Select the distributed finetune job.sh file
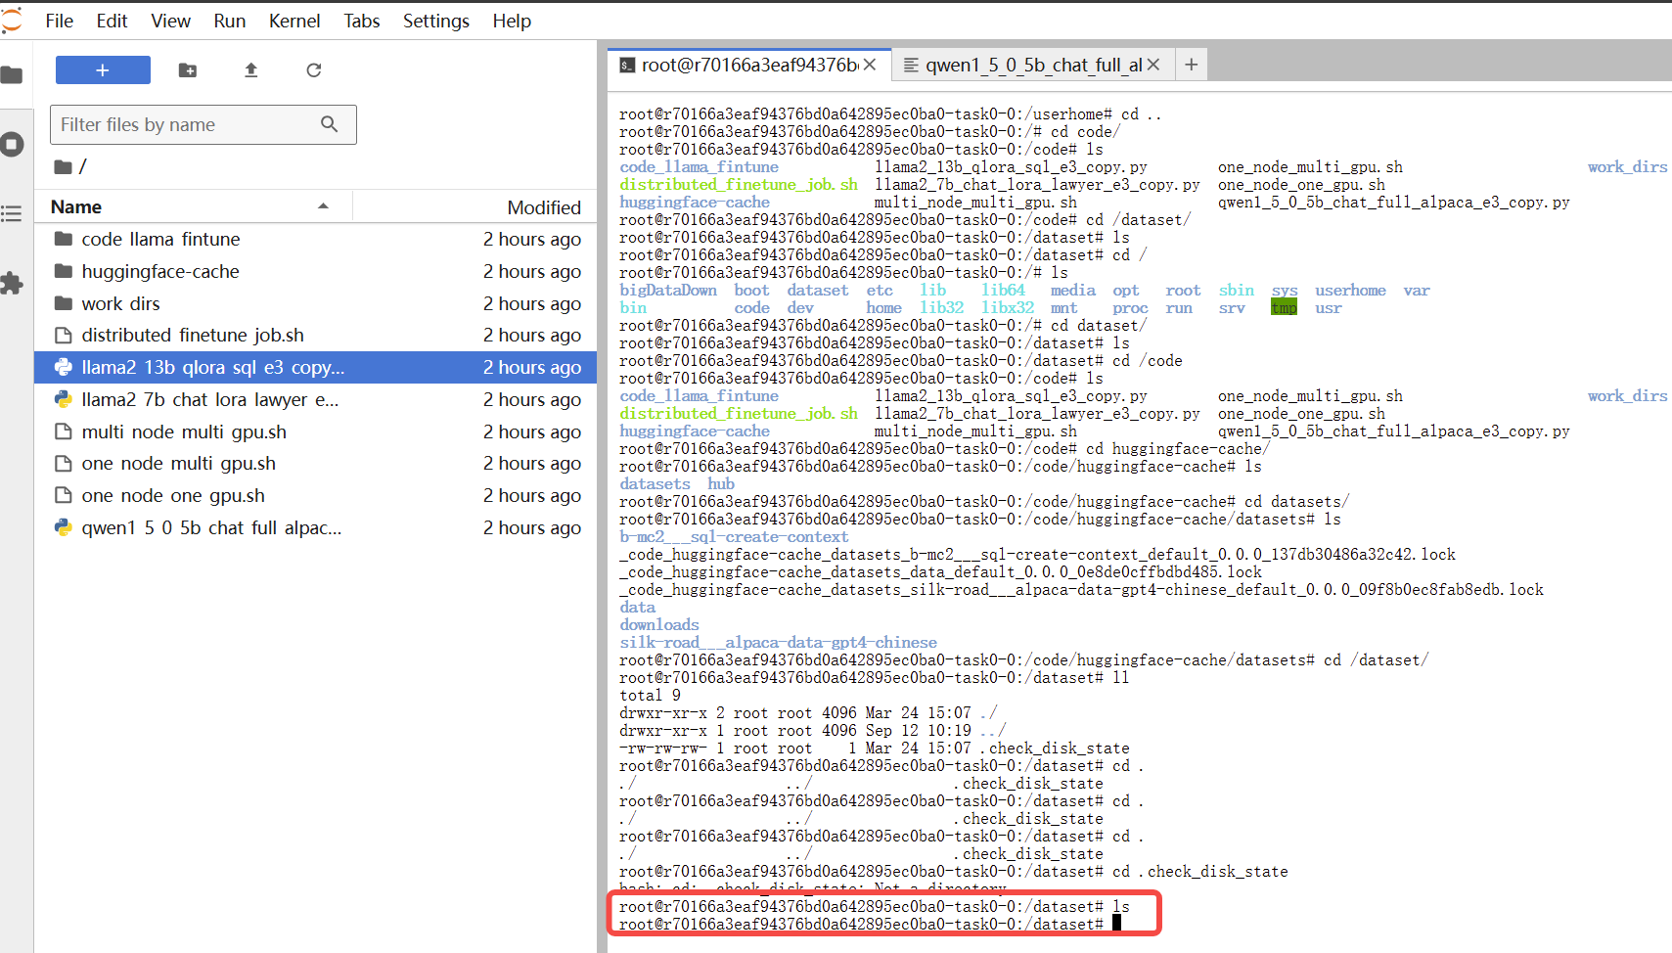Image resolution: width=1672 pixels, height=953 pixels. (193, 336)
